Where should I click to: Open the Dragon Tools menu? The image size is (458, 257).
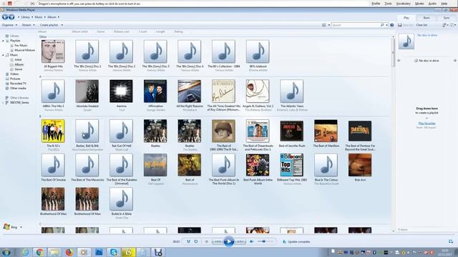point(388,4)
